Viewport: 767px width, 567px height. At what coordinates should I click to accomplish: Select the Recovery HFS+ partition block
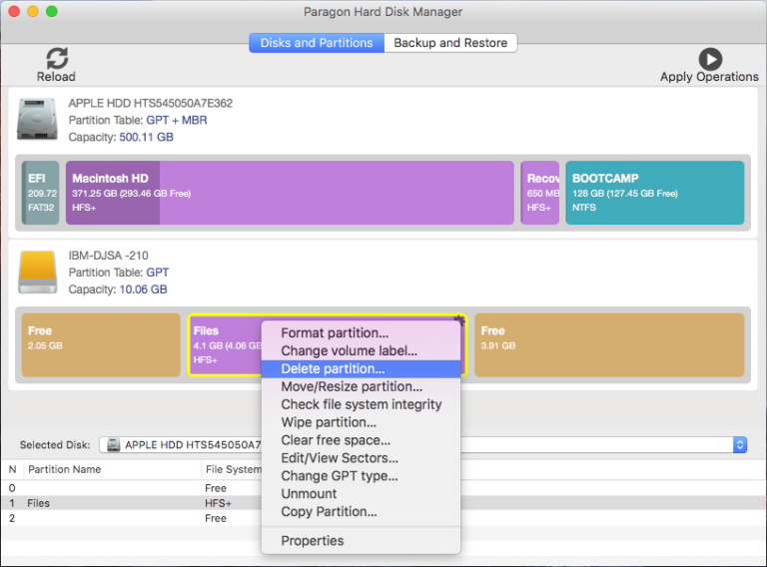pos(540,193)
